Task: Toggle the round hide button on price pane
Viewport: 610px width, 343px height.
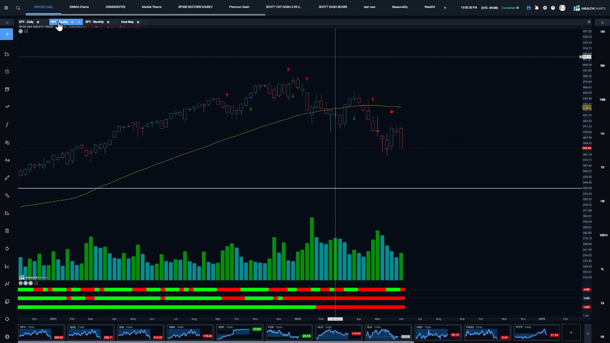Action: pyautogui.click(x=21, y=31)
